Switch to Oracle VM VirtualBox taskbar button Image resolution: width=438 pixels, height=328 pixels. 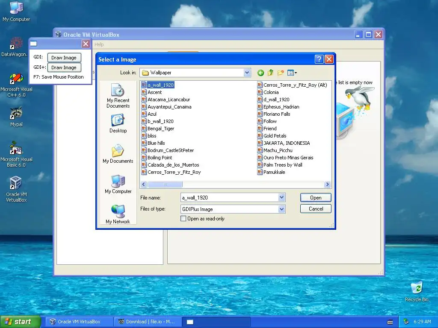click(x=79, y=322)
